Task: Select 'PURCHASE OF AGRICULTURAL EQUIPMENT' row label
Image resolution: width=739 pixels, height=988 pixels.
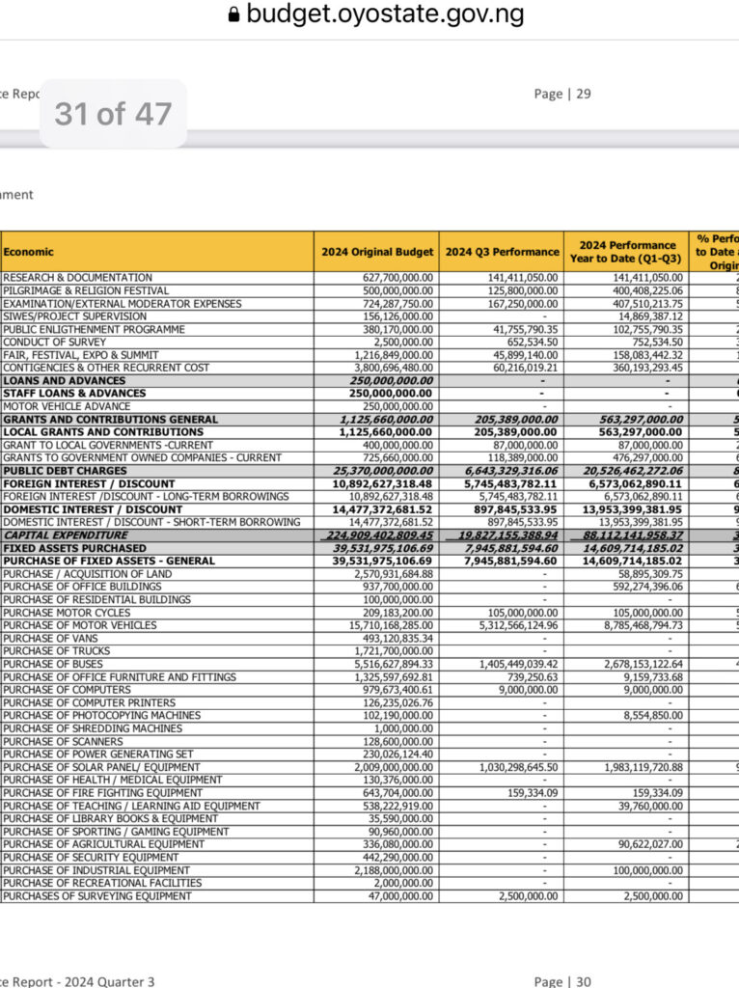Action: [x=104, y=844]
